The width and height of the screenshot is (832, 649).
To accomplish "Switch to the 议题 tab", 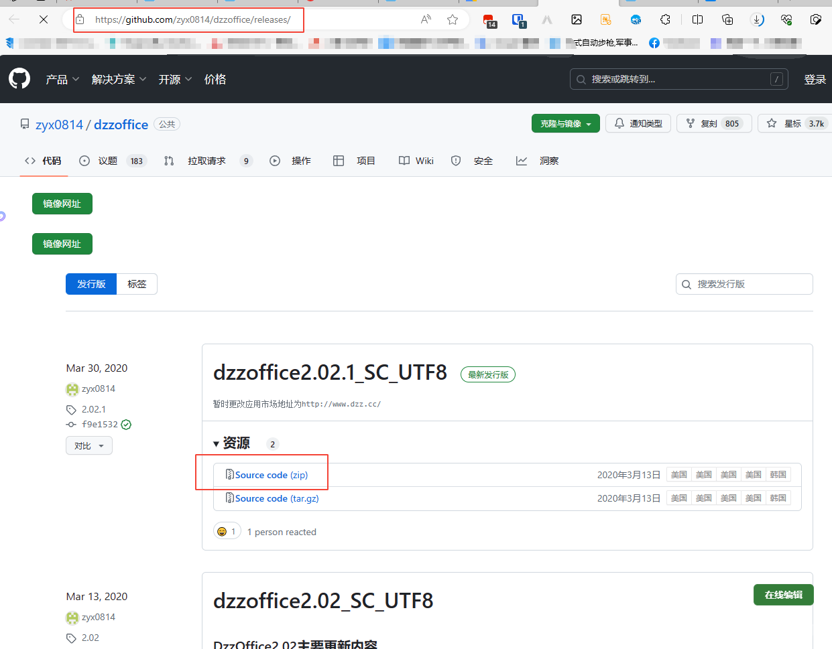I will click(113, 161).
